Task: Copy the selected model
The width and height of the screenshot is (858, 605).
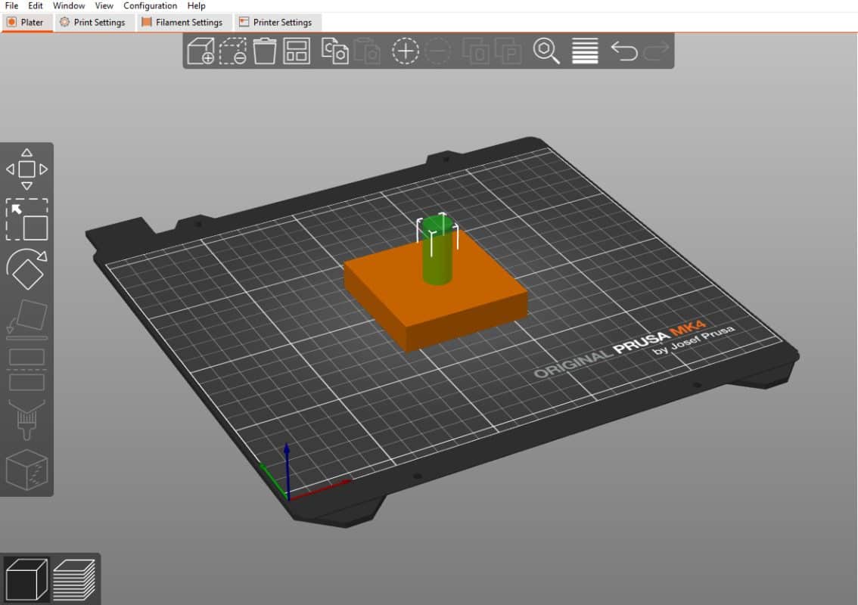Action: [335, 51]
